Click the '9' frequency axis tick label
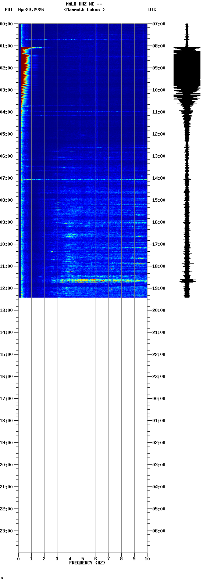Screen dimensions: 203x582 point(134,559)
